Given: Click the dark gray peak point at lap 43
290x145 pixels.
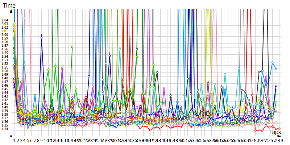Looking at the screenshot, I should 157,72.
